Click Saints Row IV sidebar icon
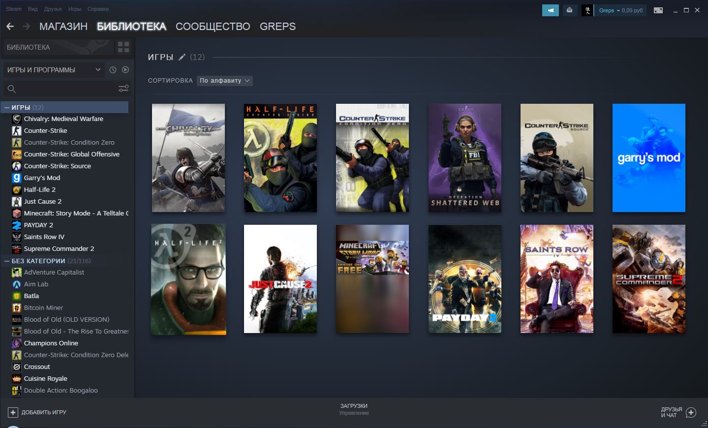708x428 pixels. (x=17, y=237)
